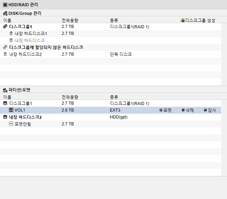227x199 pixels.
Task: Click the 2.7 TB capacity of 내장 하드디스크1
Action: pos(68,34)
